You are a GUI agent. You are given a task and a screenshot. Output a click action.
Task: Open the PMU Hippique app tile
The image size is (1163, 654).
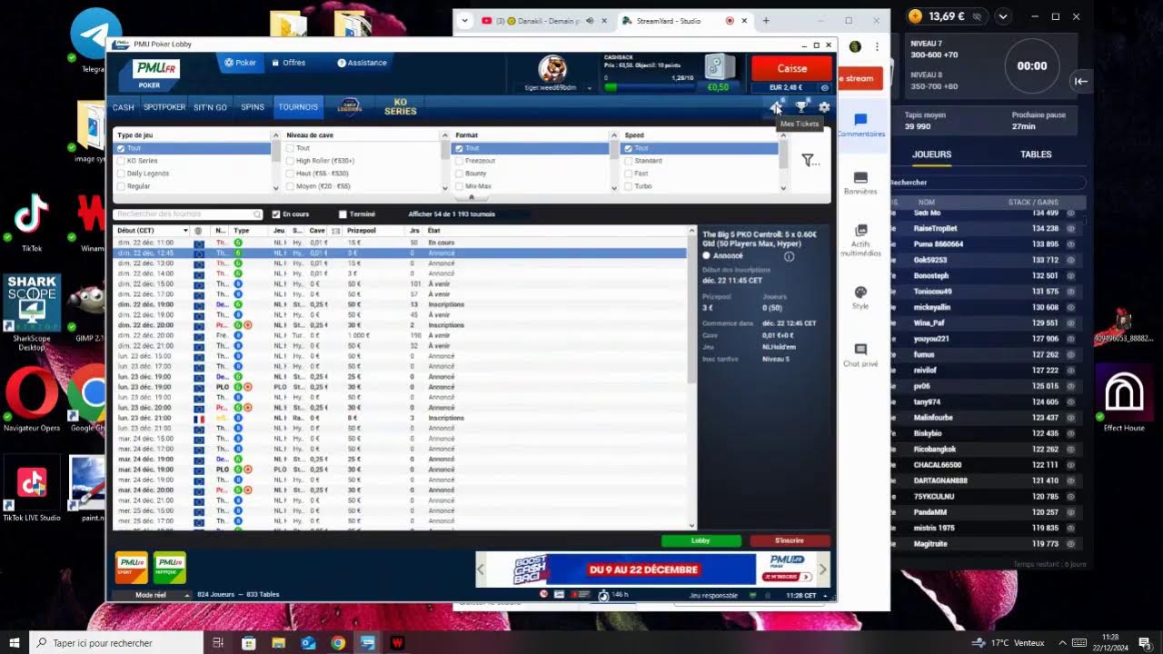170,567
